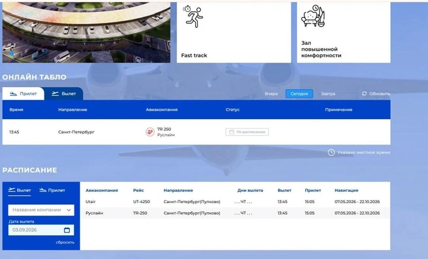Click the 07.05.2026 - 22.10.2026 range in Utair row

pos(357,202)
